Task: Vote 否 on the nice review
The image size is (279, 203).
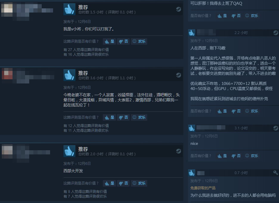Action: 236,156
